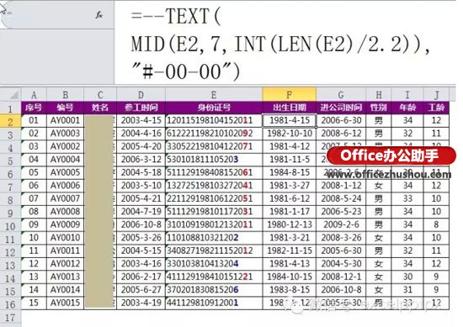463x327 pixels.
Task: Select company date cell 2006-6-30
Action: (341, 120)
